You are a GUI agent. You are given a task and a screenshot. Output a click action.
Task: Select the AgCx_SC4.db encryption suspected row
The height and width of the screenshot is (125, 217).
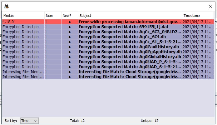108,37
